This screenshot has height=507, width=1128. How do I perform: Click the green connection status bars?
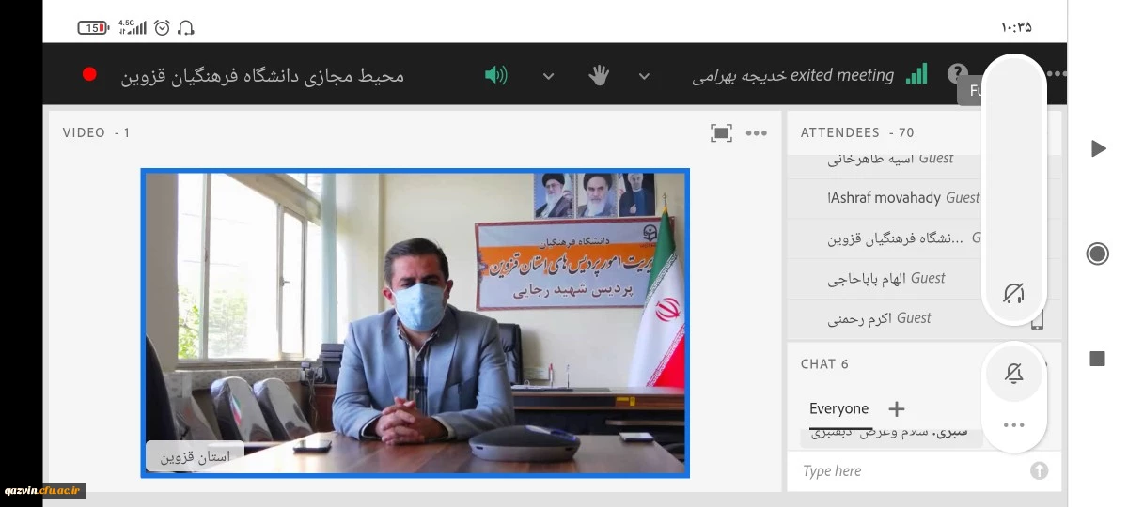point(916,74)
